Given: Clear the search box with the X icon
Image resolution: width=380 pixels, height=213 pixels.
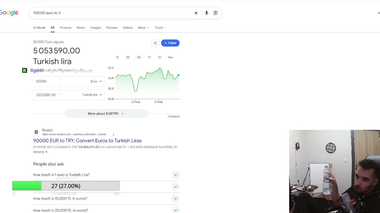Looking at the screenshot, I should coord(196,13).
